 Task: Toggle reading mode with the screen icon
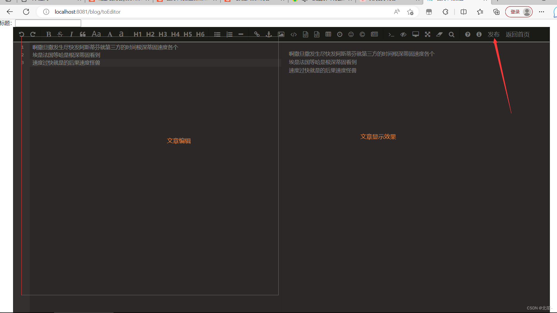tap(415, 34)
